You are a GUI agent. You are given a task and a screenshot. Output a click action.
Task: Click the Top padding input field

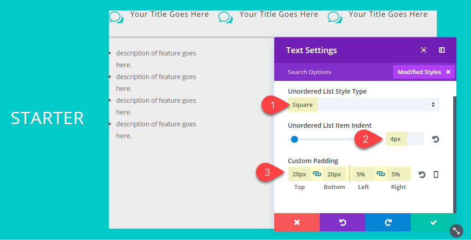click(x=299, y=174)
